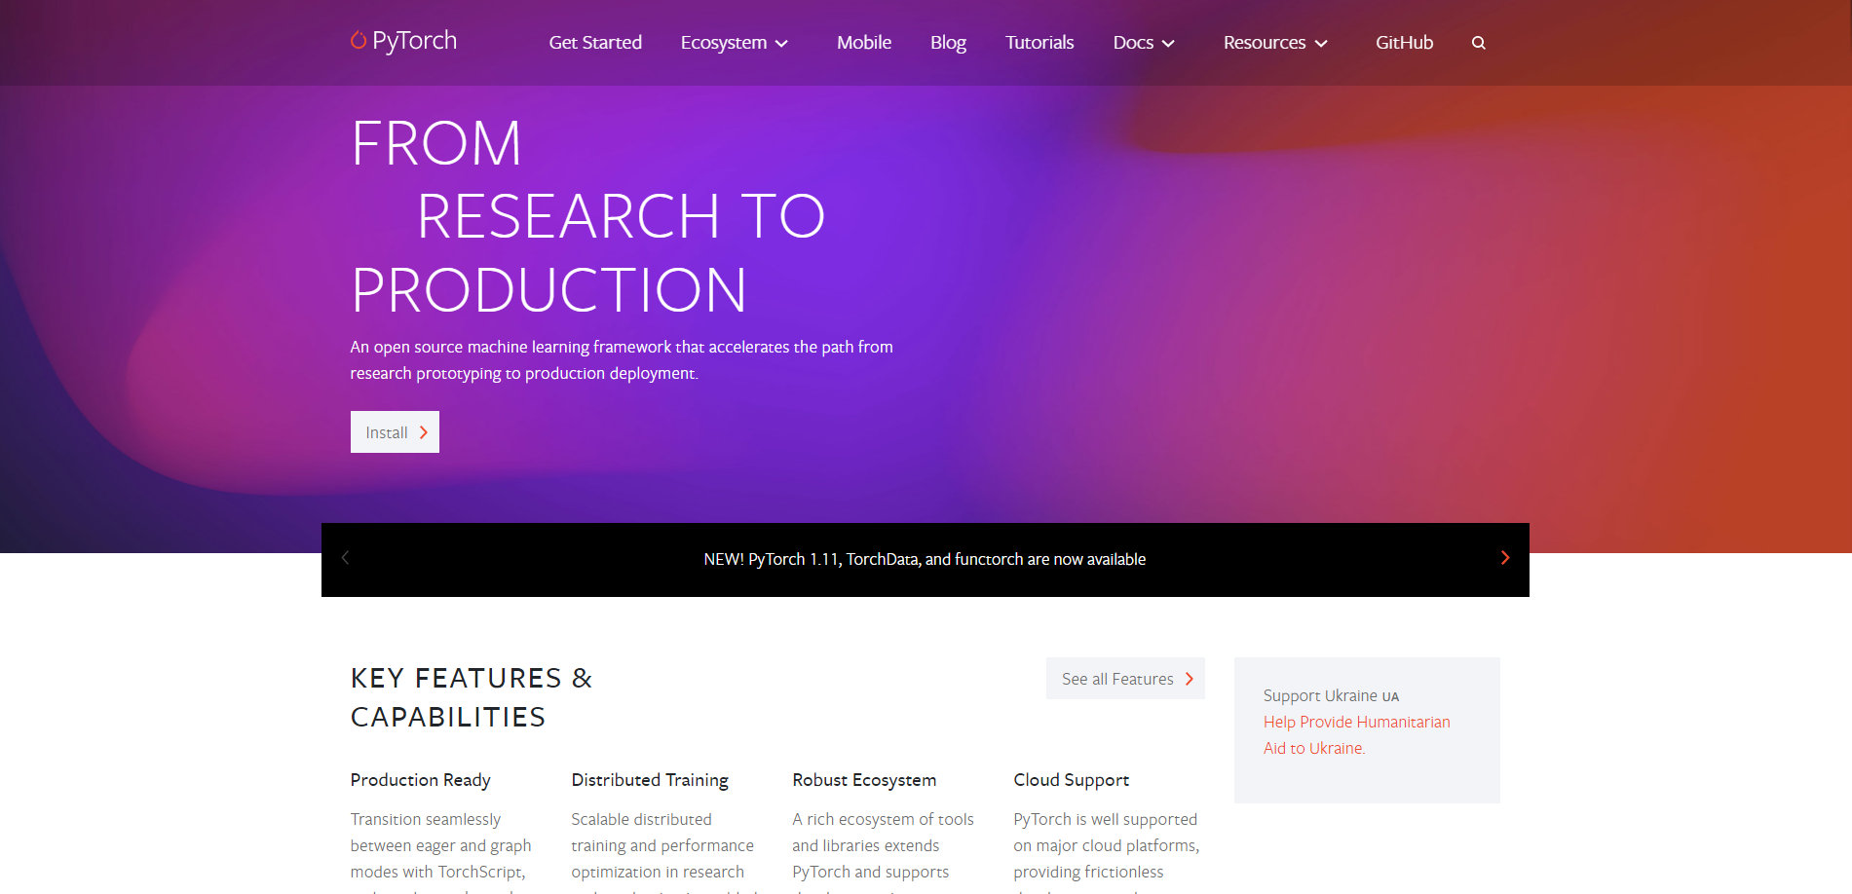Click the Install button
This screenshot has height=894, width=1852.
coord(395,432)
